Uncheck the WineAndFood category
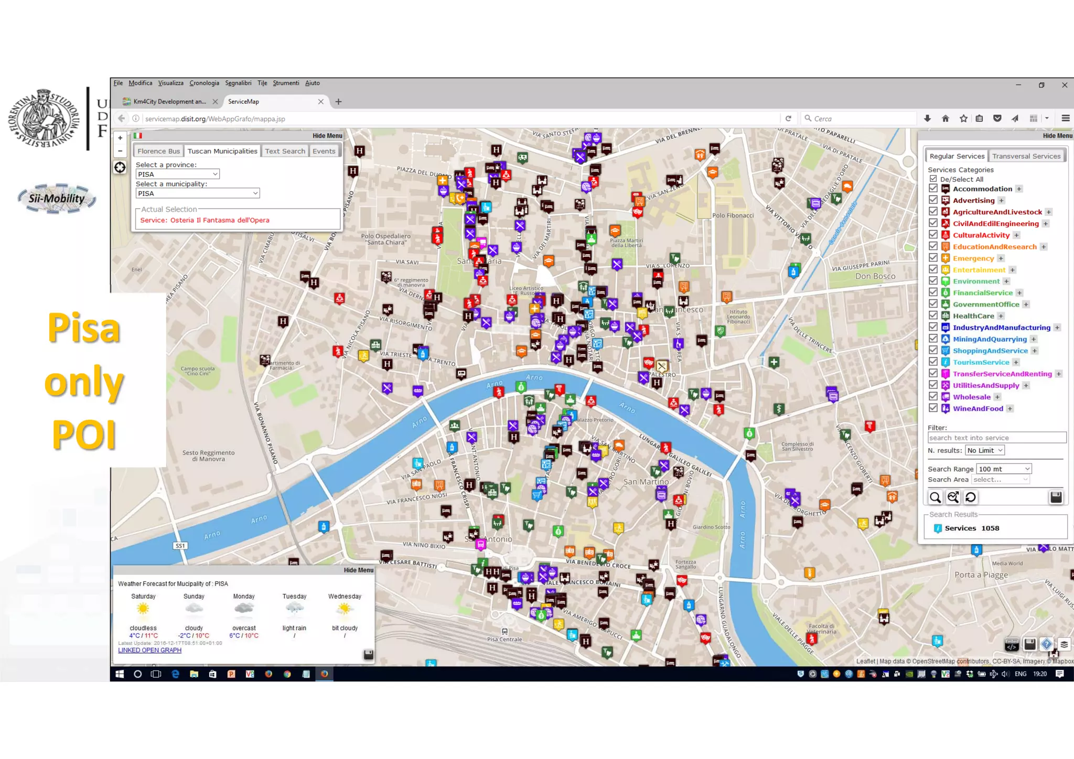 tap(933, 408)
